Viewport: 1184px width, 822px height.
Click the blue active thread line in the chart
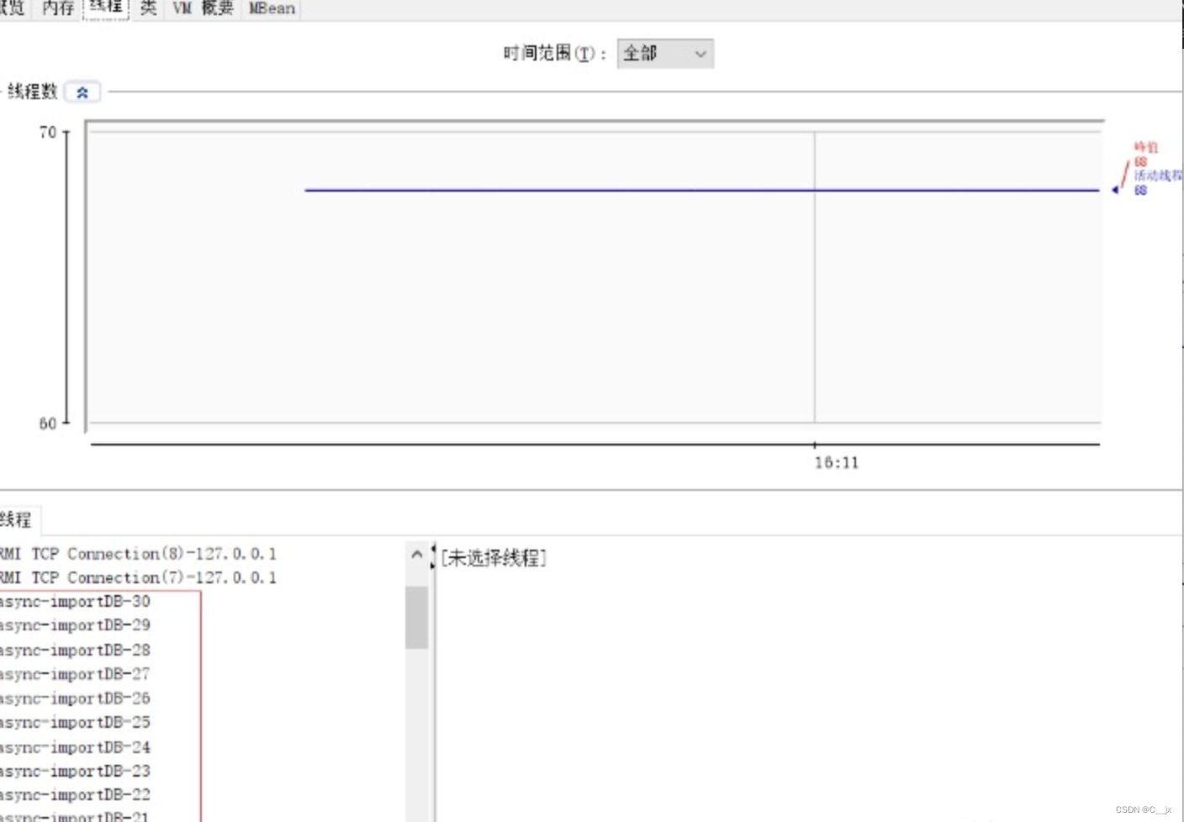pyautogui.click(x=702, y=191)
